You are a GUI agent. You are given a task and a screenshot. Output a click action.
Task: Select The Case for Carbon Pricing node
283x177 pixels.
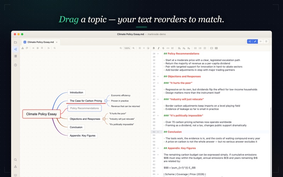coord(86,101)
